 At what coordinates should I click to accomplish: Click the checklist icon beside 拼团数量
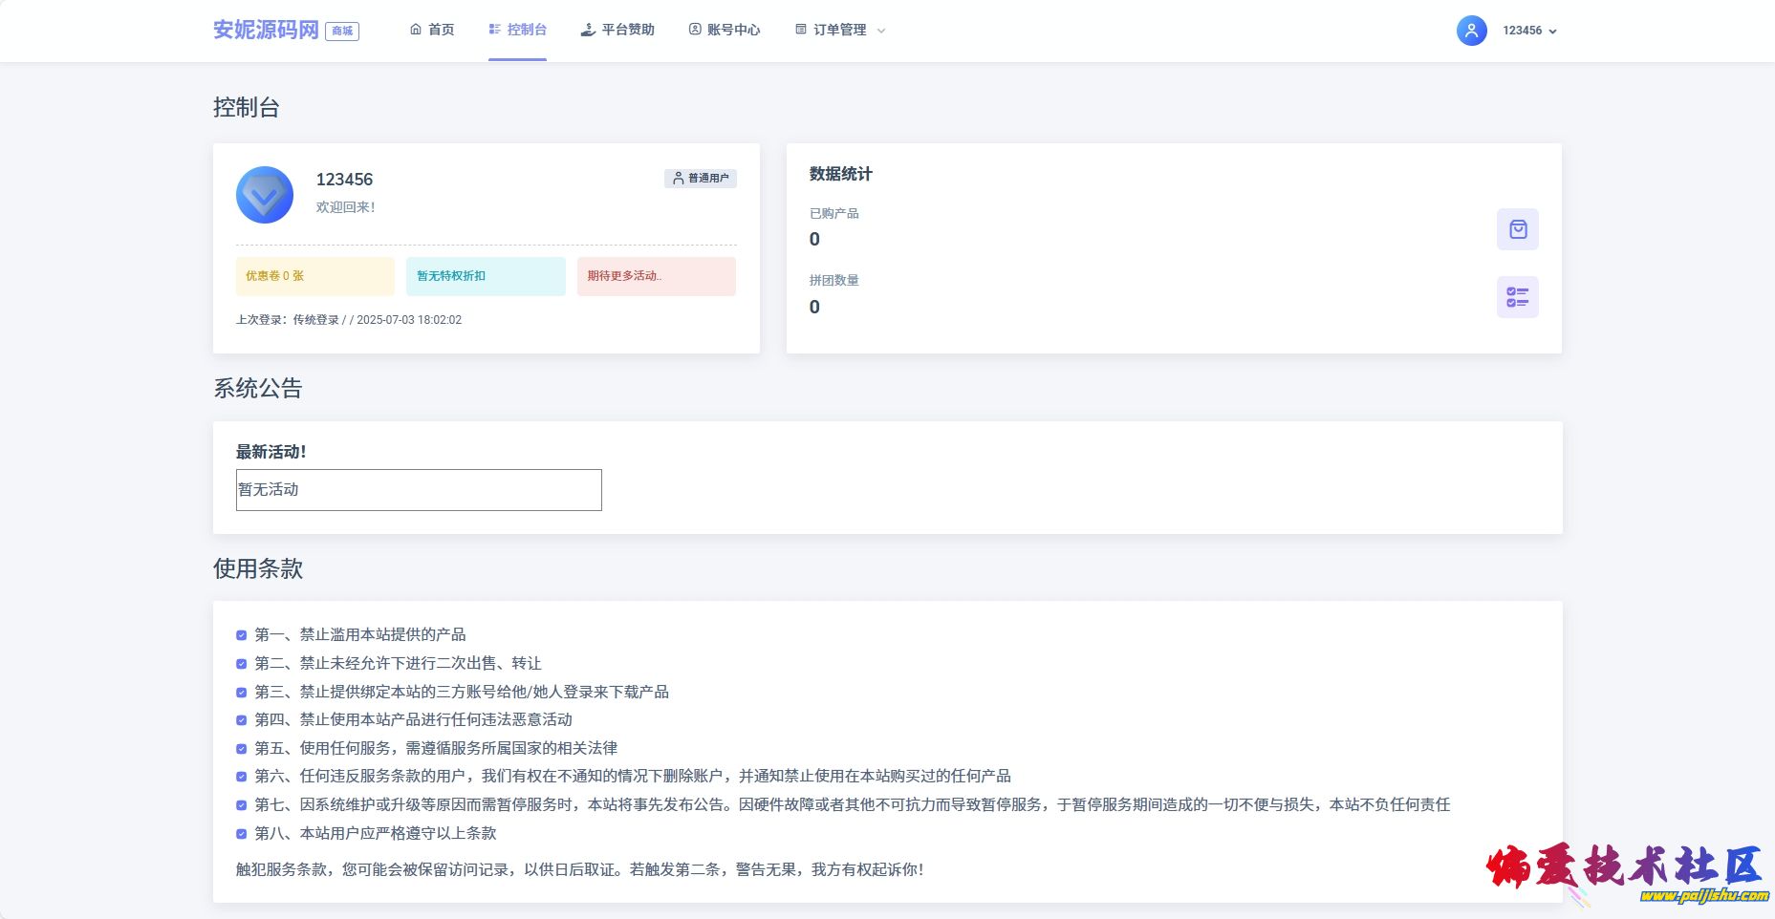[1517, 297]
